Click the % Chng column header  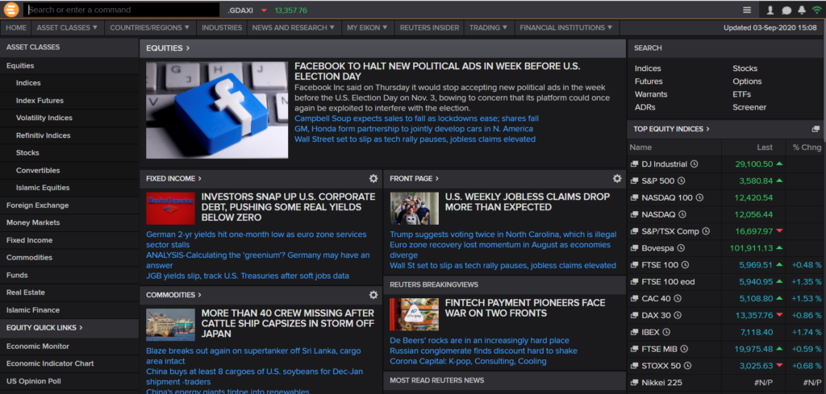[807, 147]
